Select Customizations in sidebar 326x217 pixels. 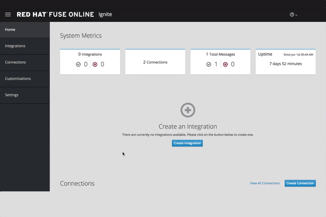pyautogui.click(x=25, y=79)
